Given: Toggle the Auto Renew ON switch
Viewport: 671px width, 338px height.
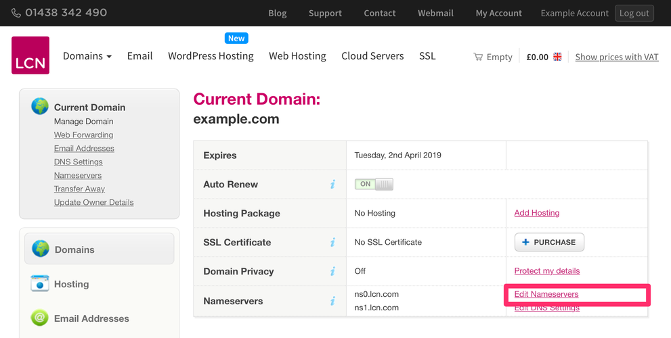Looking at the screenshot, I should click(x=374, y=184).
